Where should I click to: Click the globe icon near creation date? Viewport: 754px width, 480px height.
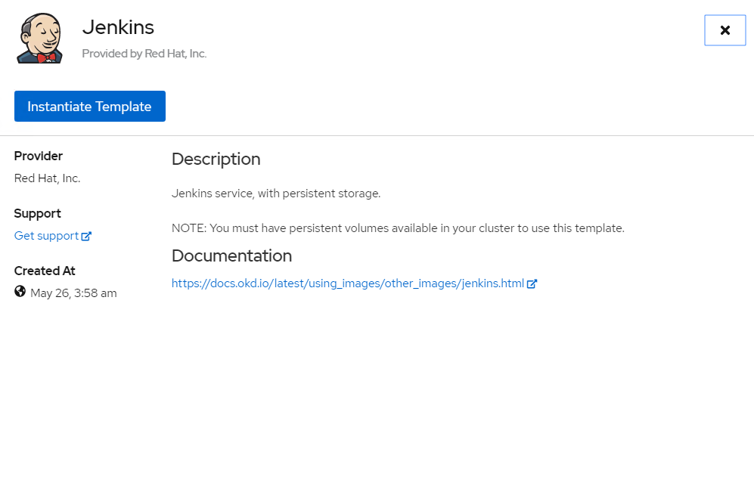20,292
